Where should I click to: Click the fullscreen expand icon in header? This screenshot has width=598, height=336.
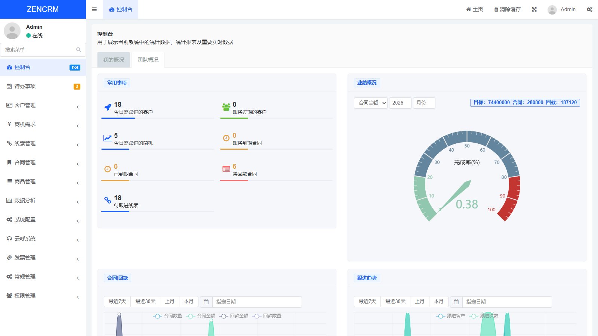coord(534,9)
